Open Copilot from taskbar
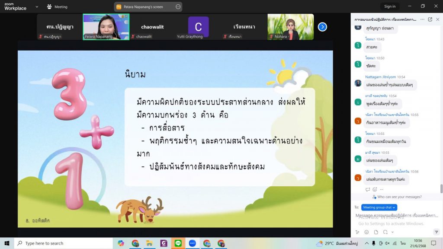The height and width of the screenshot is (249, 443). 121,243
